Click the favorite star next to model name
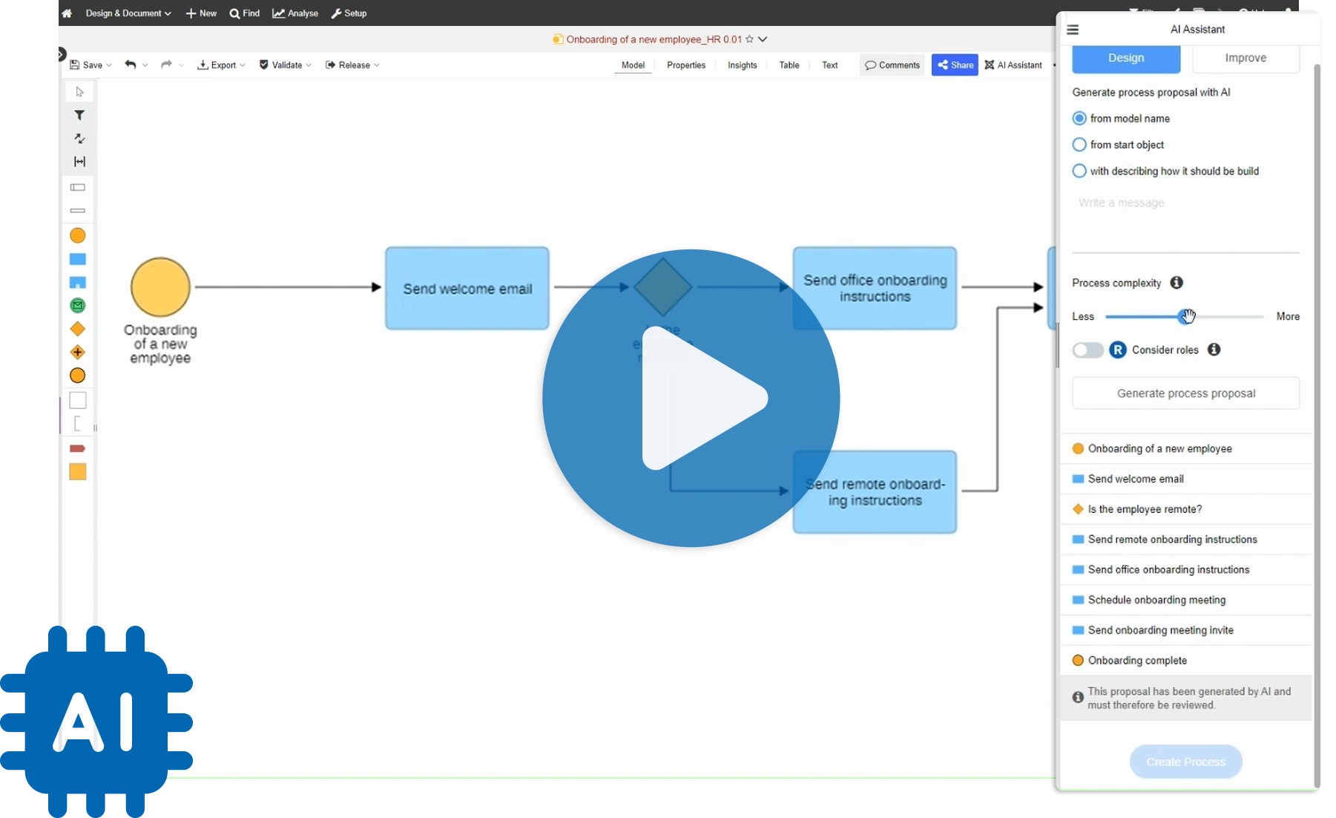 [749, 39]
